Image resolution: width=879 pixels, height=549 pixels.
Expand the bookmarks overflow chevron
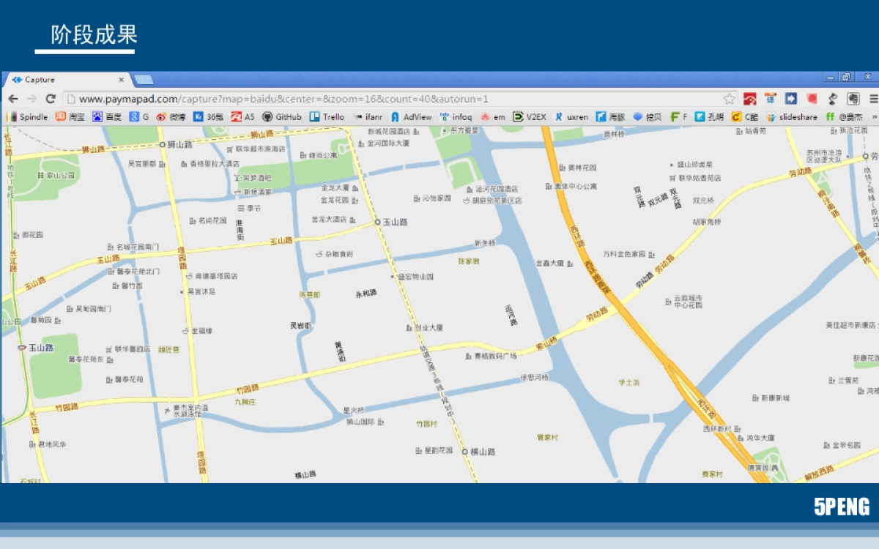[874, 116]
